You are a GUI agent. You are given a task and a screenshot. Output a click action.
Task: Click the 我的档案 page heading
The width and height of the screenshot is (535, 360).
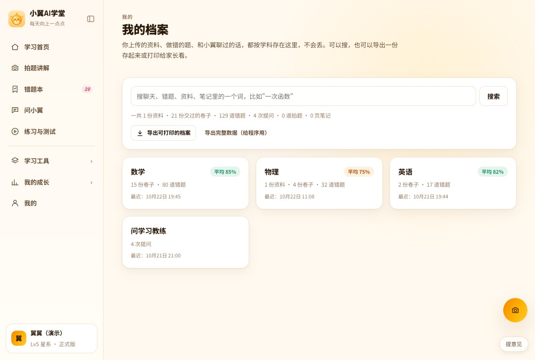(145, 30)
